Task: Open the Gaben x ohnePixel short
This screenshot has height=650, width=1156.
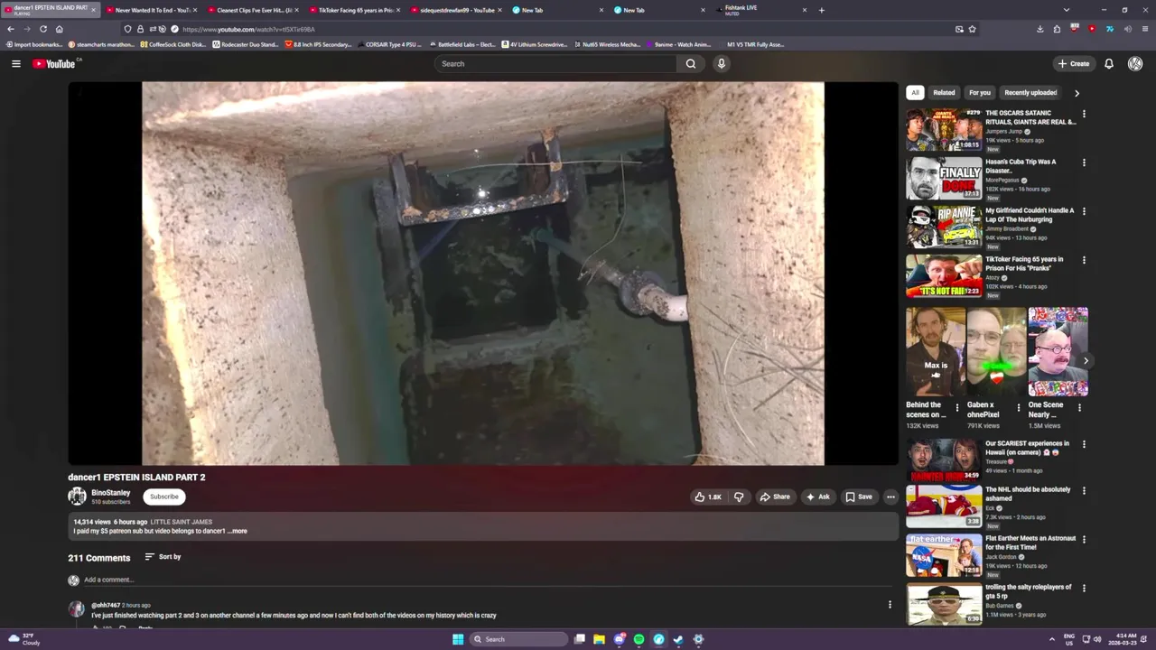Action: coord(996,351)
